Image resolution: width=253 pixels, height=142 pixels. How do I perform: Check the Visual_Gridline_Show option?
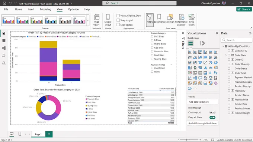pyautogui.click(x=118, y=16)
